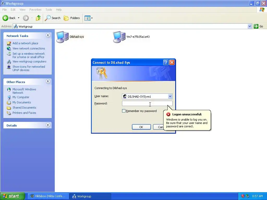Screen dimensions: 267x200
Task: Switch to the Hildaboo taskbar window
Action: coord(48,196)
